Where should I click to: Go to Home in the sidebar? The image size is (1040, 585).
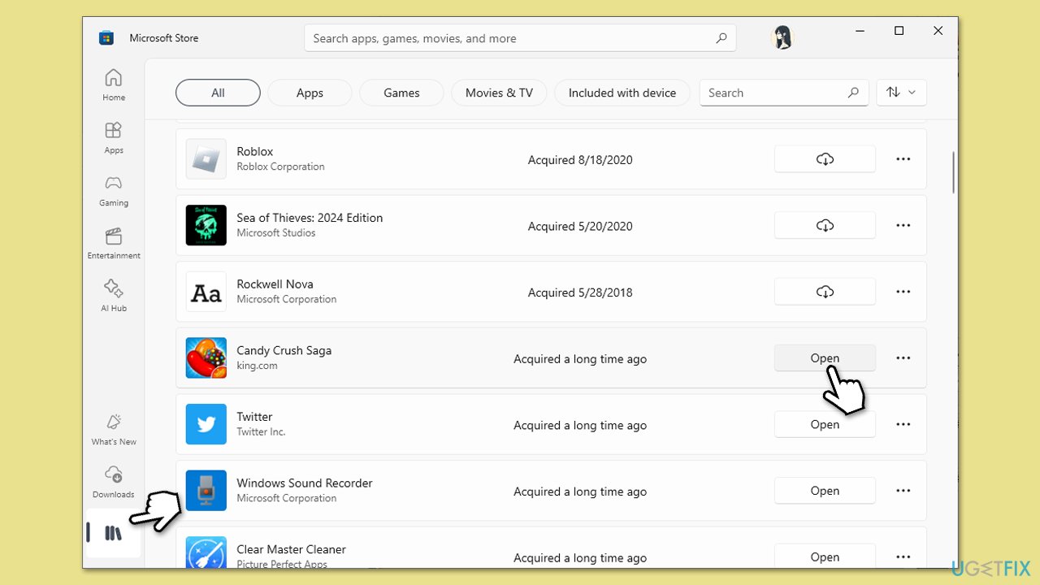pos(114,85)
